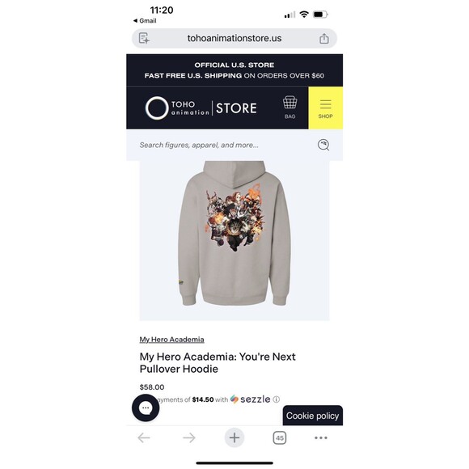Go back with the left arrow
Screen dimensions: 469x469
(x=144, y=438)
